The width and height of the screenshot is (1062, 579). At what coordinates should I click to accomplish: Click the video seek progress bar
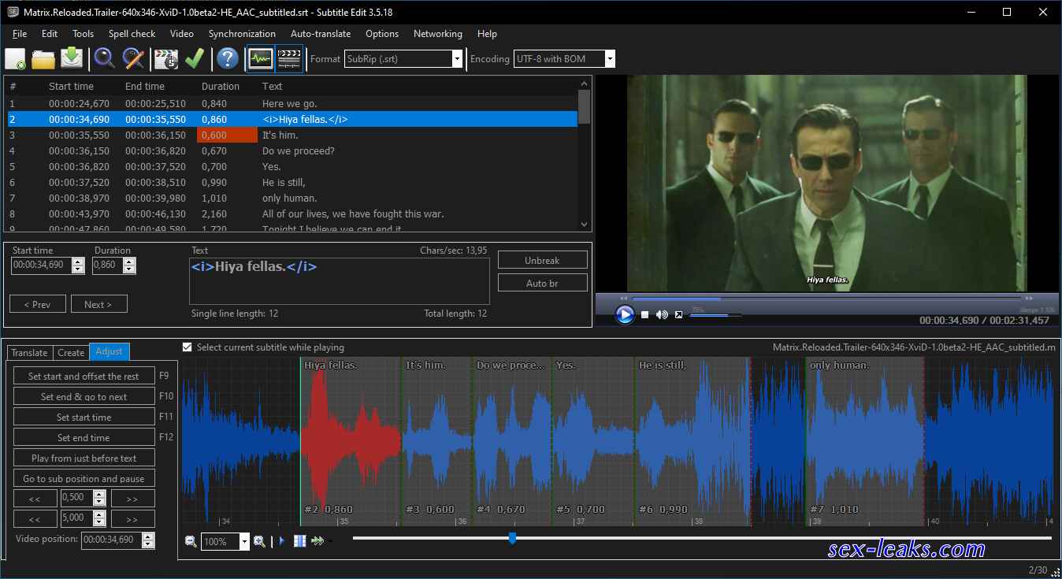[x=826, y=299]
